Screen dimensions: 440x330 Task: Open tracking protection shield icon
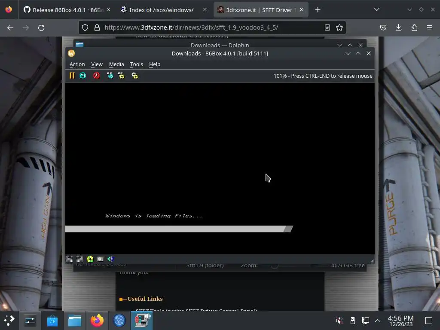[85, 27]
